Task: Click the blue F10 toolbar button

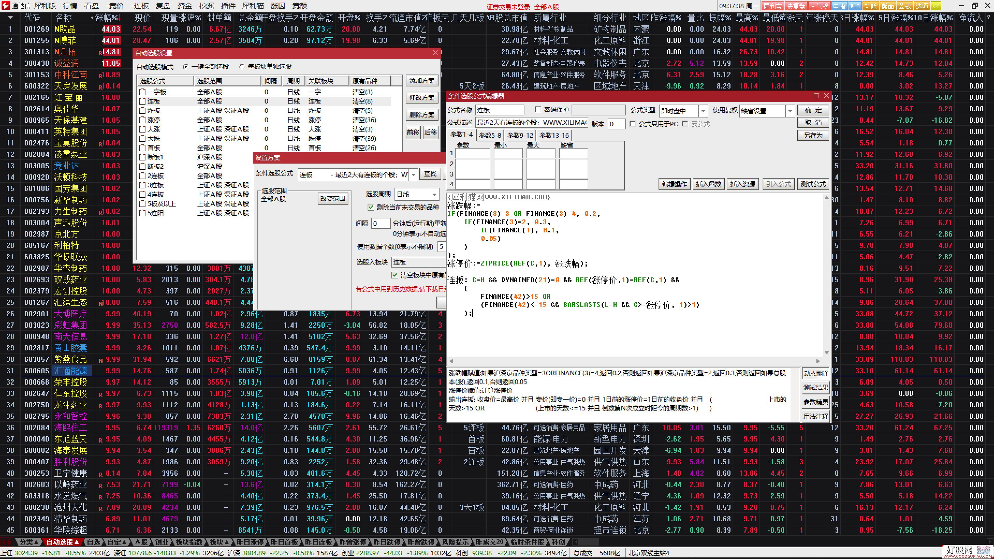Action: pos(855,6)
